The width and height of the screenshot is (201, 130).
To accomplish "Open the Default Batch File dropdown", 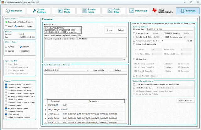I will (158, 37).
